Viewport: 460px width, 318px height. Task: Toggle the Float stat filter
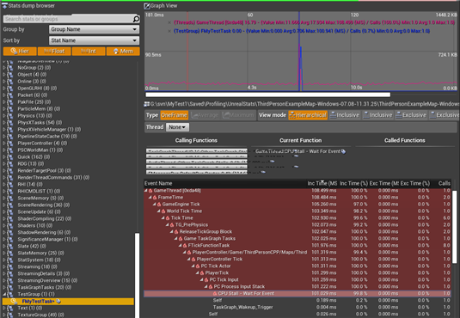[x=54, y=52]
